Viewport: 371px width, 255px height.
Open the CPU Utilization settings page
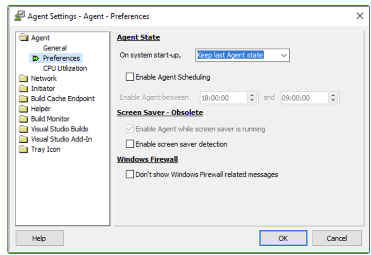(x=65, y=68)
